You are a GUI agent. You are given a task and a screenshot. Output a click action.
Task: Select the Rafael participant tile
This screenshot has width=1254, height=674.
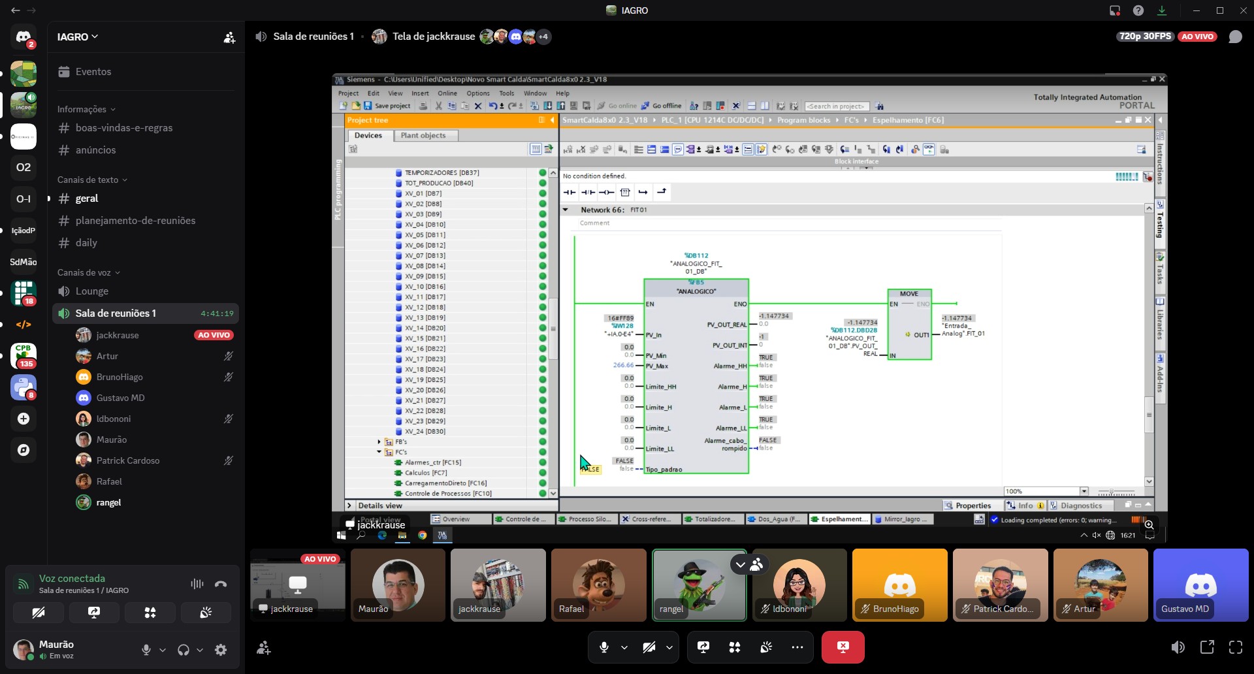point(598,585)
